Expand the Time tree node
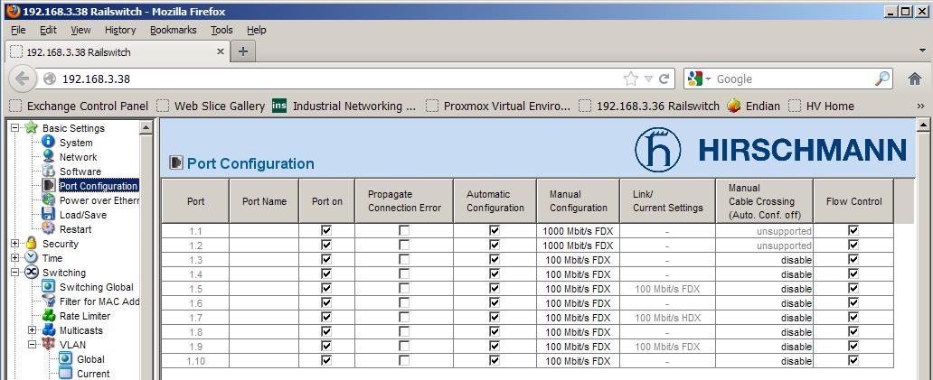Screen dimensions: 933x380 click(x=14, y=257)
